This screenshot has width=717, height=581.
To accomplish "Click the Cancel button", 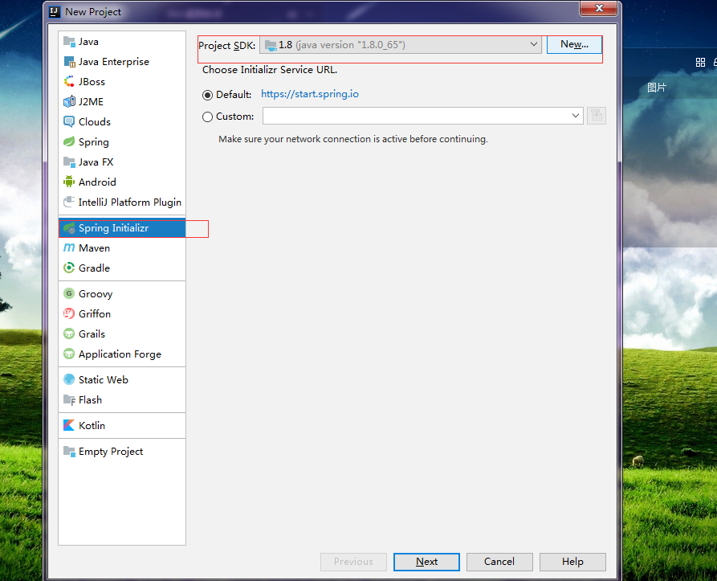I will [499, 562].
